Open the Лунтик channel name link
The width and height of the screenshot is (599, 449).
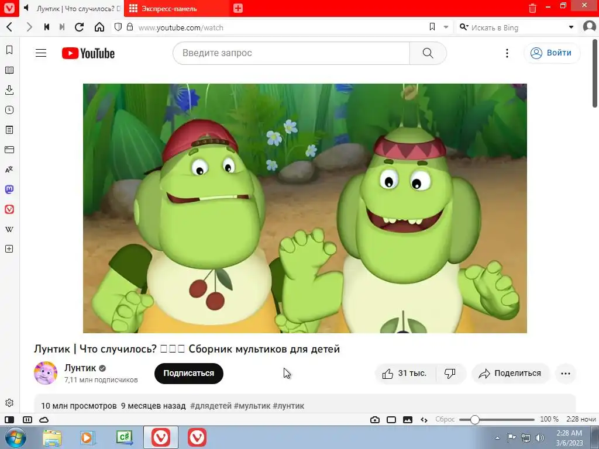click(80, 368)
